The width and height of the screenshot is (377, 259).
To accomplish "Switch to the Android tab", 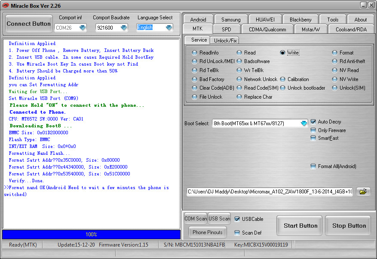I will coord(198,19).
